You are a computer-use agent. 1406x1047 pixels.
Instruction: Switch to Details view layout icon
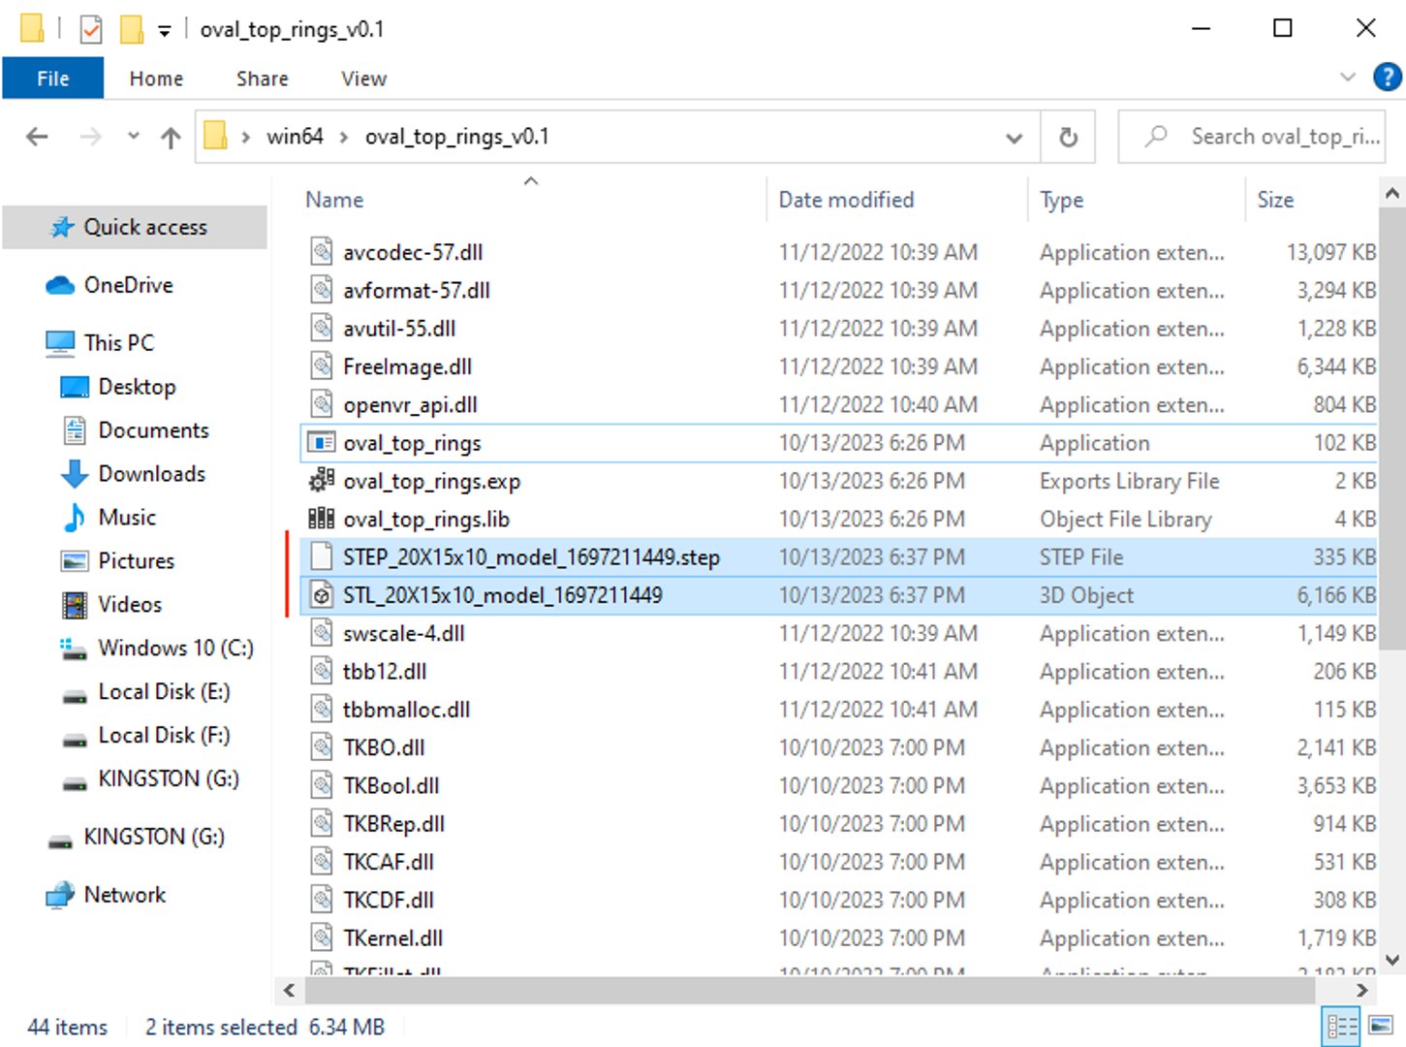click(x=1341, y=1026)
